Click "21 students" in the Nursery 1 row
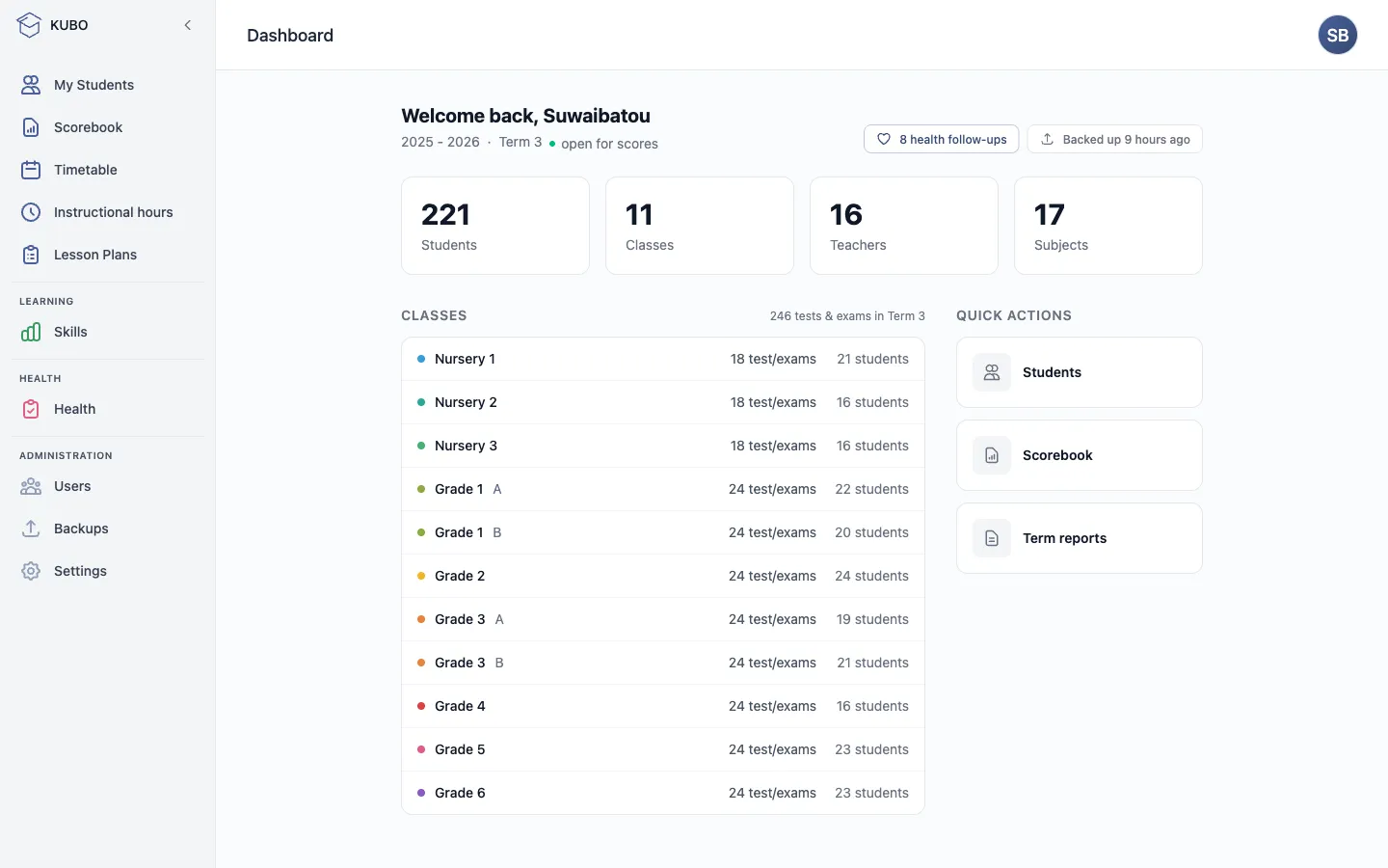The height and width of the screenshot is (868, 1388). click(x=872, y=359)
